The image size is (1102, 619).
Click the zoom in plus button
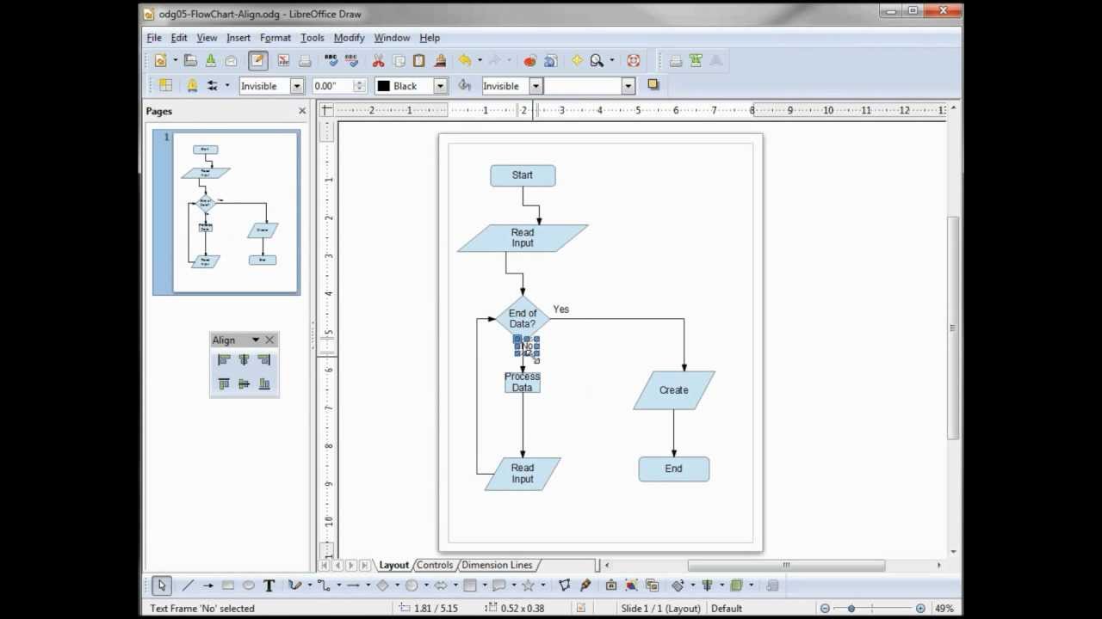(920, 609)
